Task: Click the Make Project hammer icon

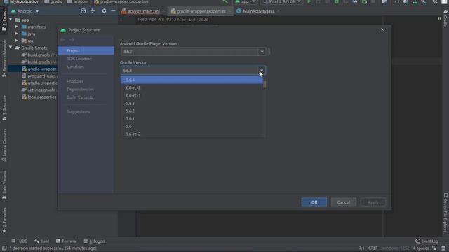Action: (x=226, y=1)
